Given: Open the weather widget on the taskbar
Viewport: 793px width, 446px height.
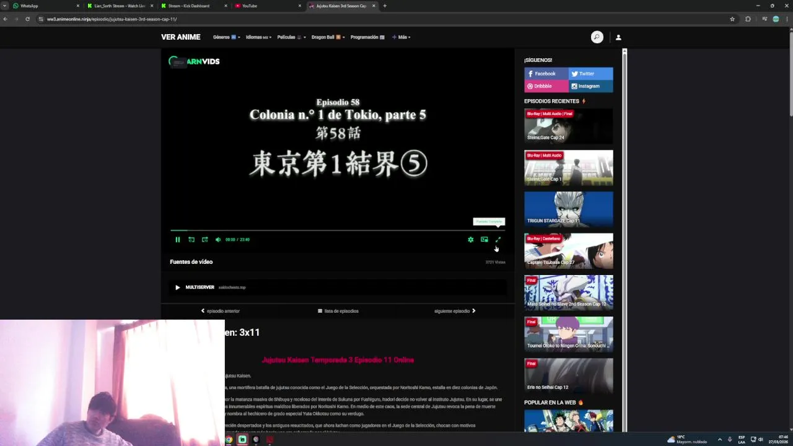Looking at the screenshot, I should coord(686,440).
